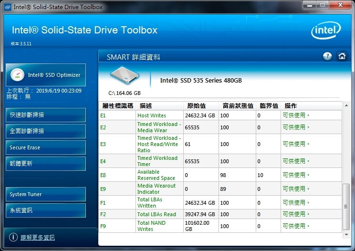Click raw value 39247.94 GB
The image size is (355, 251).
click(200, 214)
